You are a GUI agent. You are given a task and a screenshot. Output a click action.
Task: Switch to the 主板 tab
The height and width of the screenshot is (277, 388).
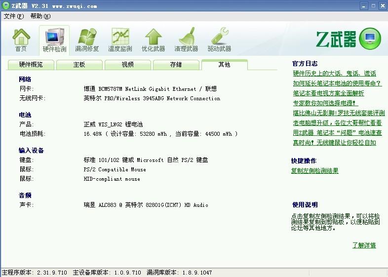click(x=79, y=65)
